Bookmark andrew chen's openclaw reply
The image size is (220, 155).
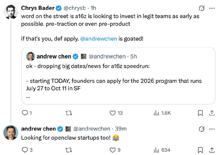[x=200, y=150]
